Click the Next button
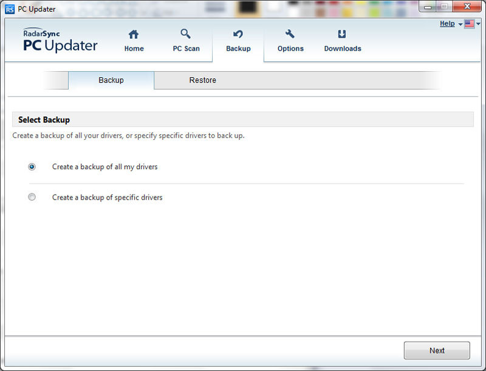 [x=437, y=350]
